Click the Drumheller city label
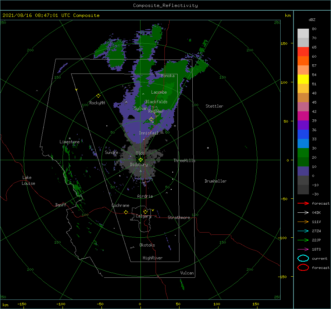 coord(216,181)
